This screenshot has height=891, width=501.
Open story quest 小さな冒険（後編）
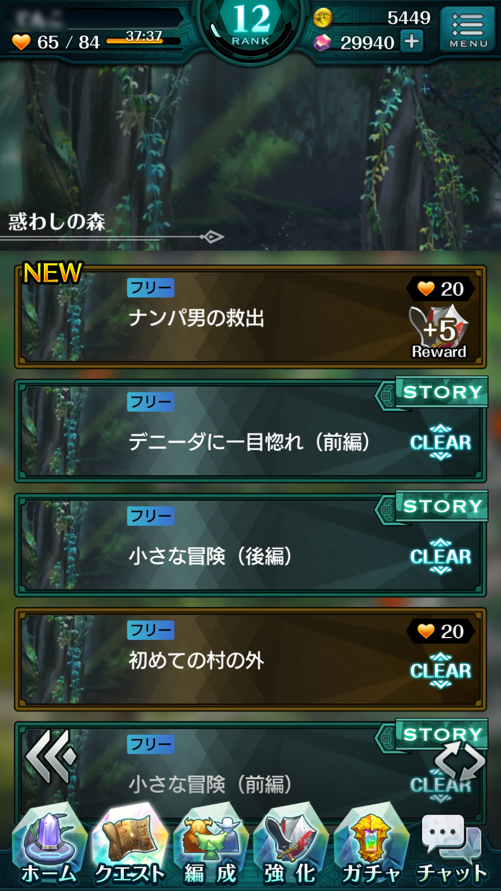(250, 545)
